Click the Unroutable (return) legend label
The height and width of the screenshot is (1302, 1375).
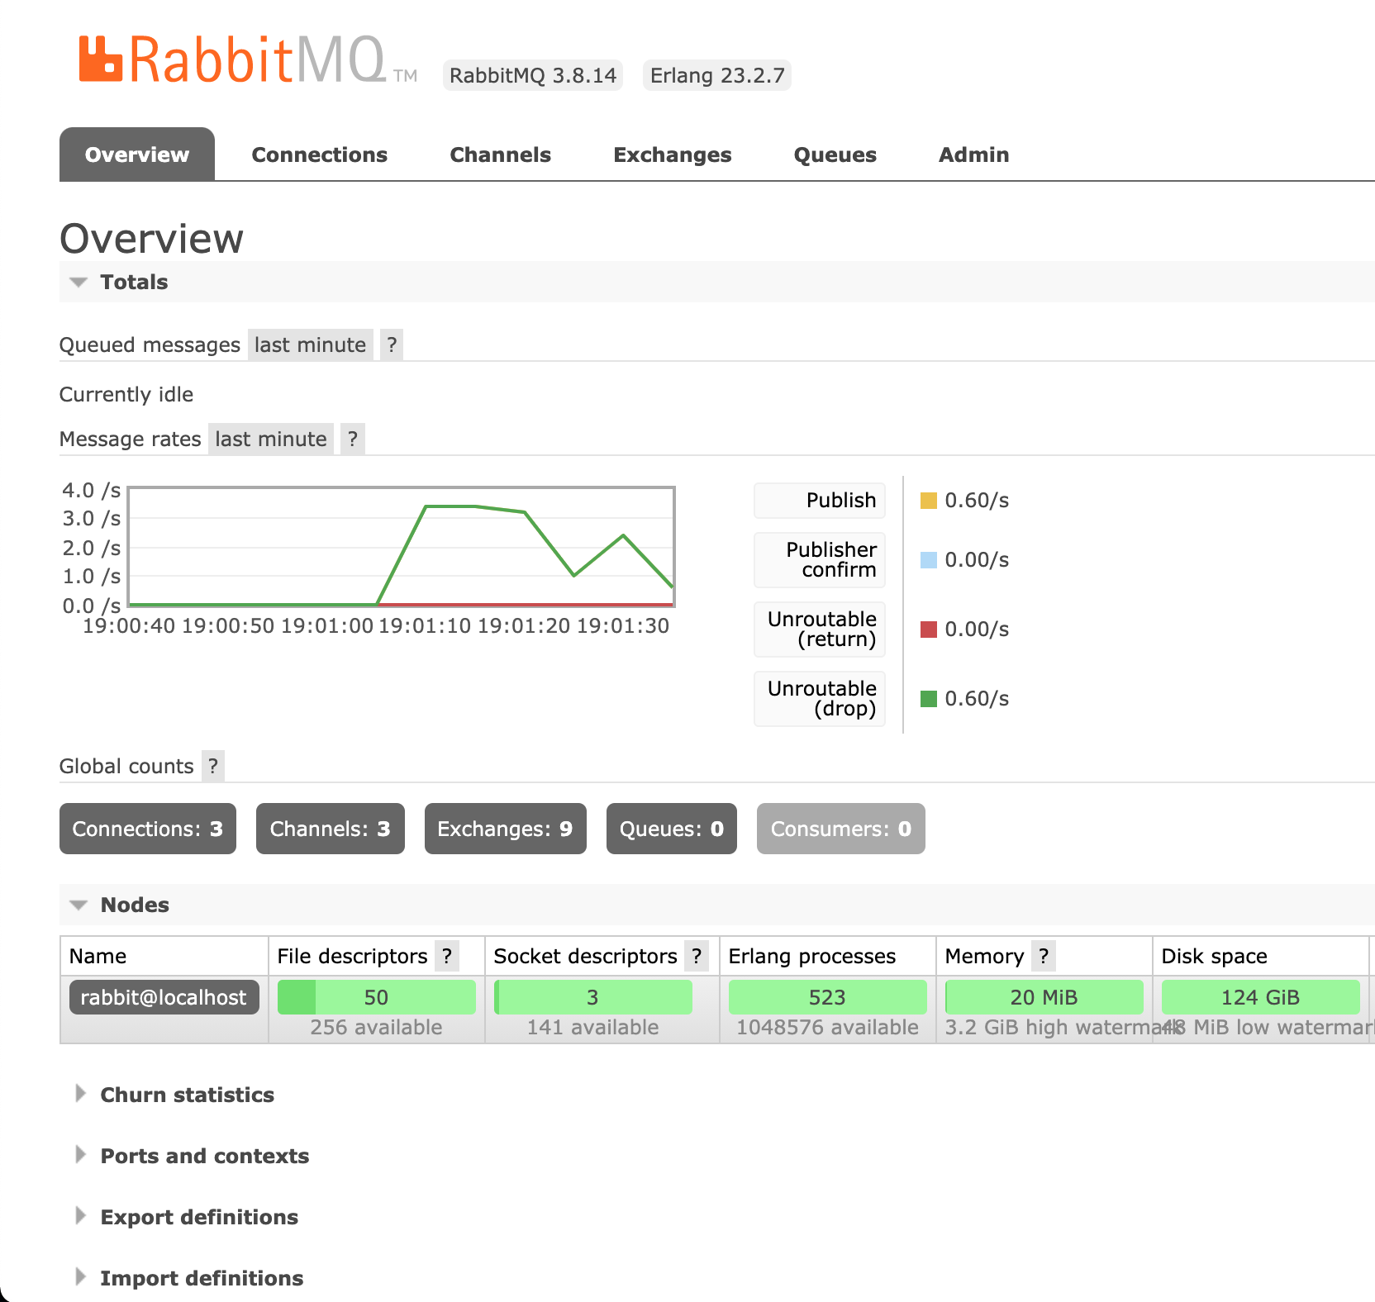820,630
